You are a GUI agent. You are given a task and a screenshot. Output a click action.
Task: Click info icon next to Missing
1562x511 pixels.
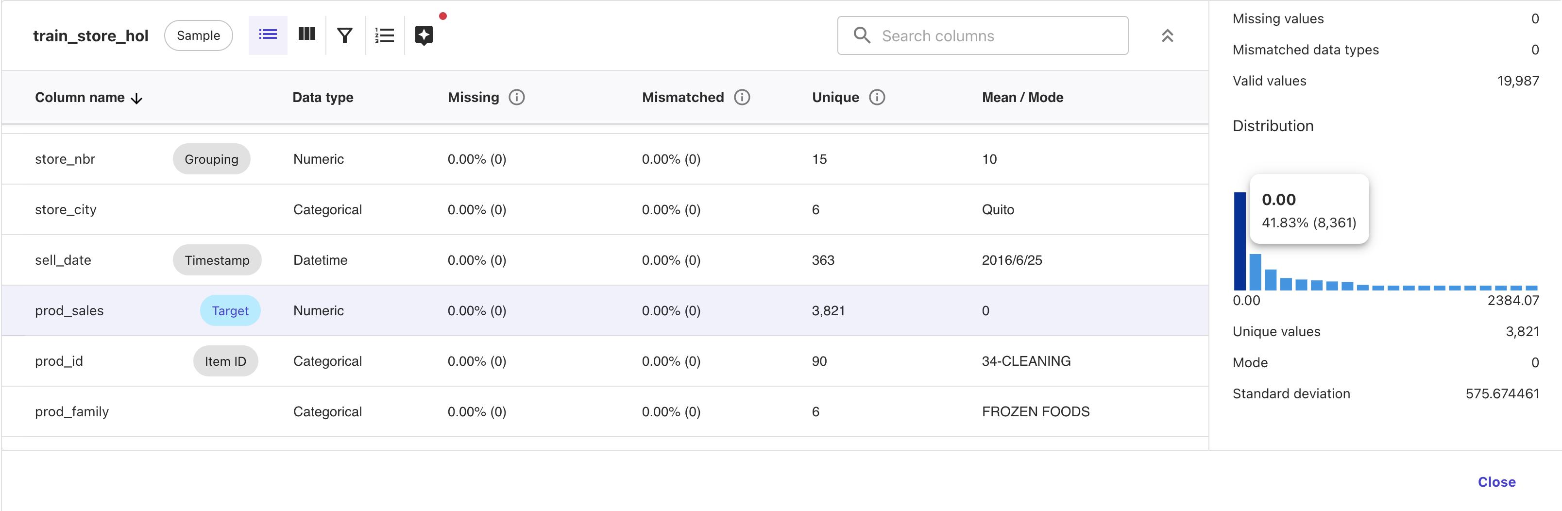pos(517,98)
